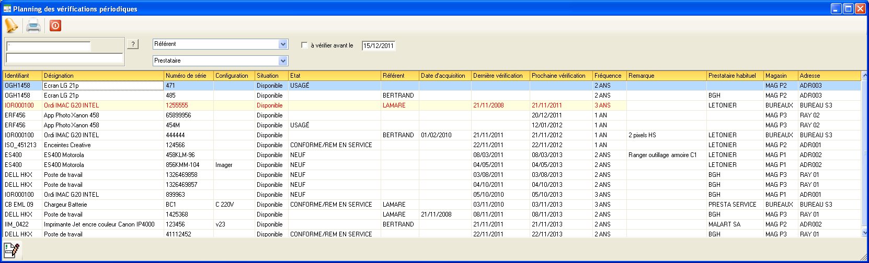Click the printer icon in toolbar
Image resolution: width=869 pixels, height=263 pixels.
click(33, 25)
